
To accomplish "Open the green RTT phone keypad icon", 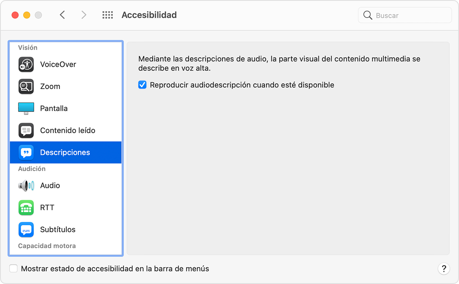I will tap(26, 207).
